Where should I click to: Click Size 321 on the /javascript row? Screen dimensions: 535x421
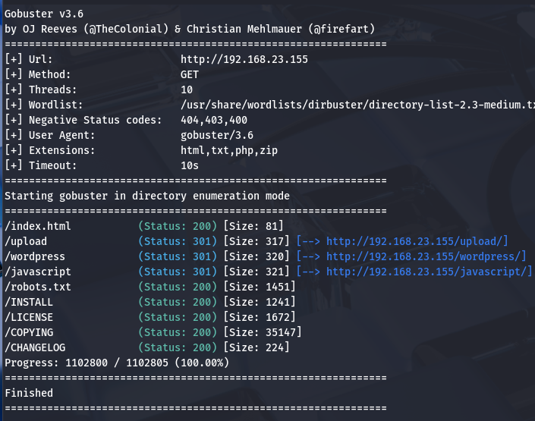click(x=256, y=272)
